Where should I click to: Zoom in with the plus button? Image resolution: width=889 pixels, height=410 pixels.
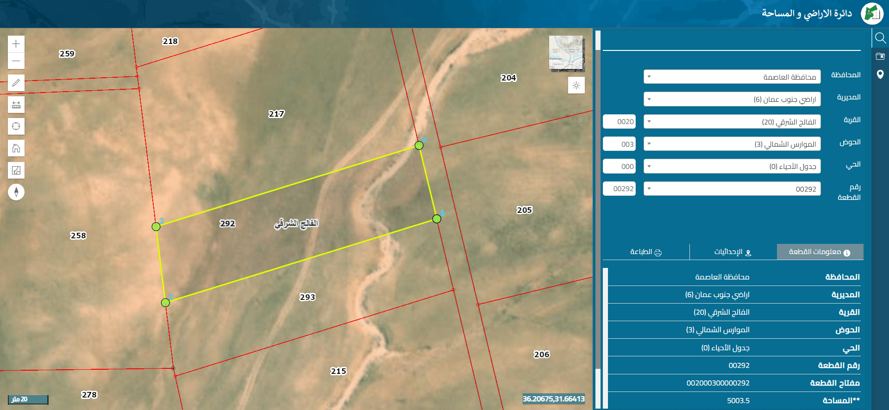click(x=16, y=44)
